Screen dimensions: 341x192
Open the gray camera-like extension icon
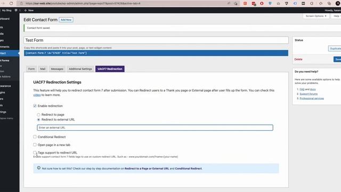[278, 3]
